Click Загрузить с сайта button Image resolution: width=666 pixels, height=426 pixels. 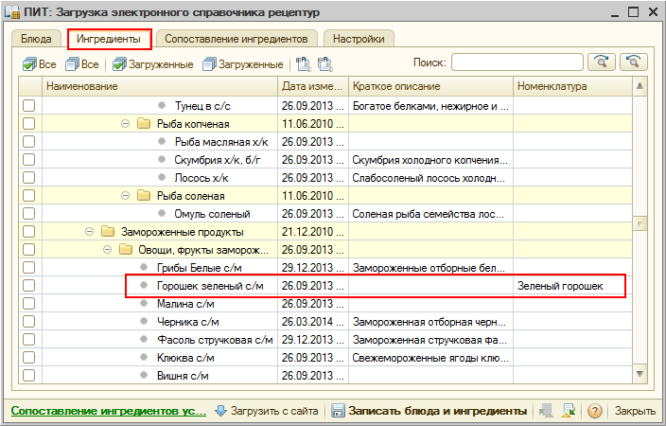click(268, 411)
